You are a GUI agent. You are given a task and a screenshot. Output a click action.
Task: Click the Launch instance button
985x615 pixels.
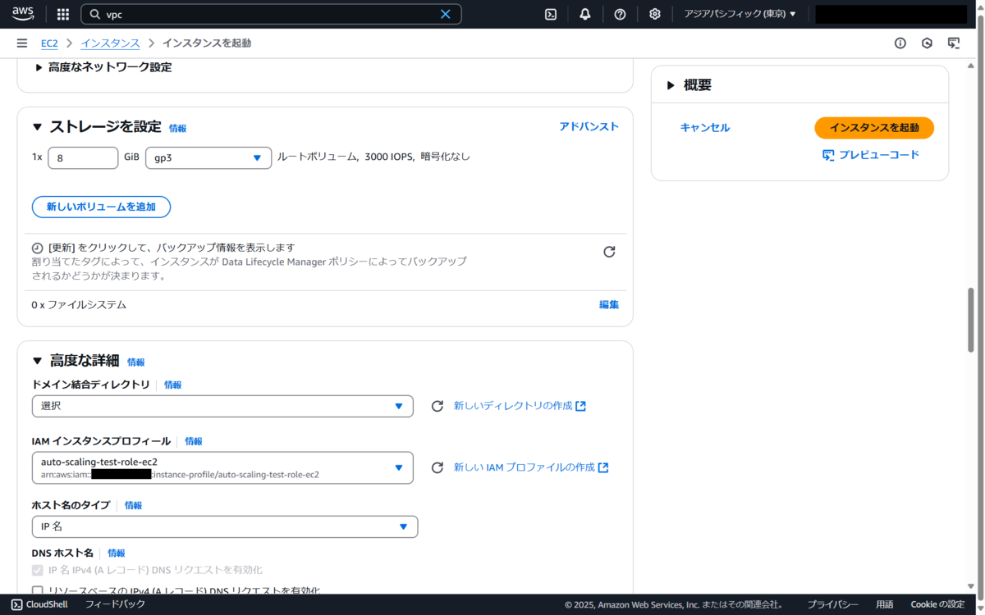(x=874, y=127)
